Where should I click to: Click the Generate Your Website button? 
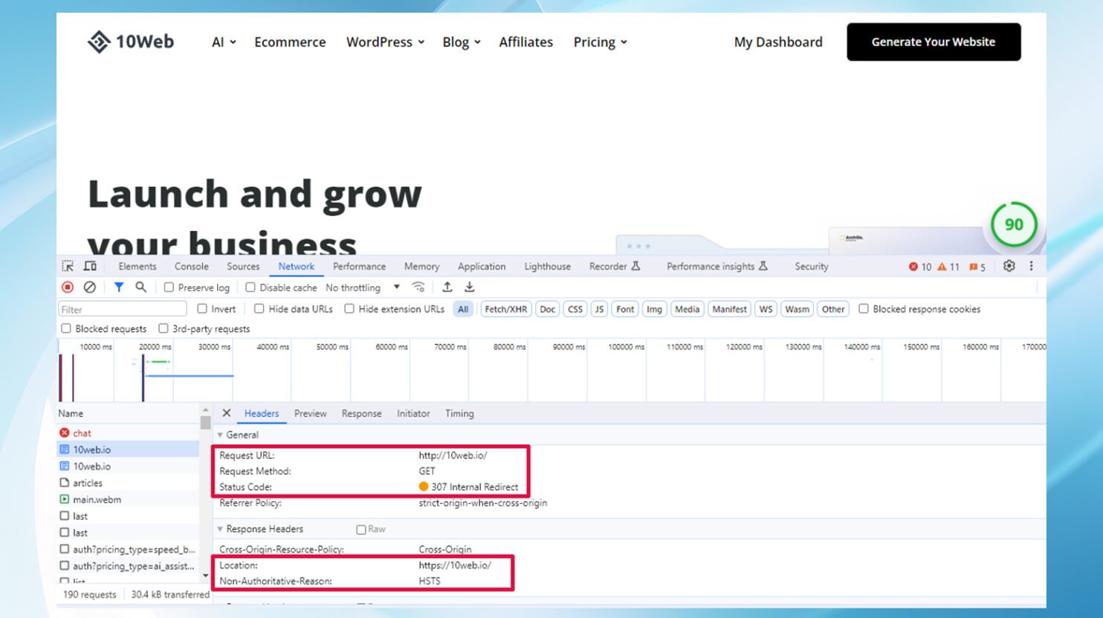(x=933, y=42)
